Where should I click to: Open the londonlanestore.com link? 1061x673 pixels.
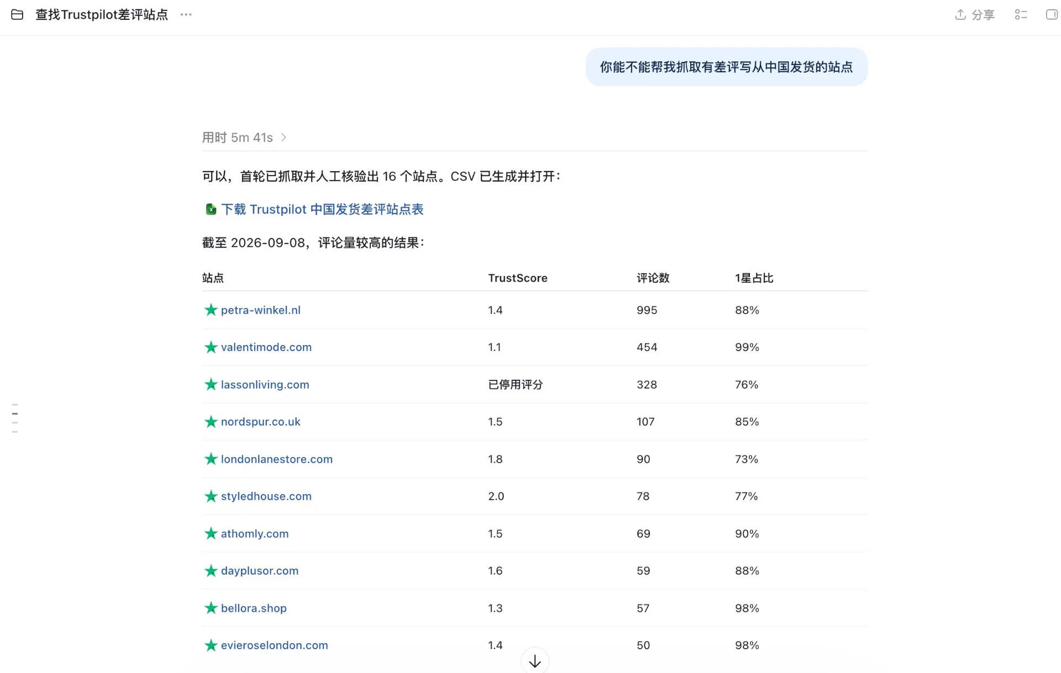(x=277, y=459)
